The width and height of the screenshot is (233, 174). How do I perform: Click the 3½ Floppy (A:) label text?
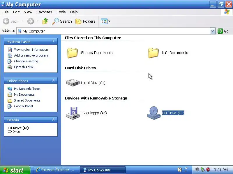[x=94, y=113]
